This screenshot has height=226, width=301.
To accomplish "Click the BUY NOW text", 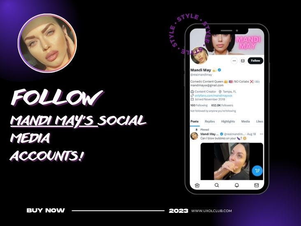I will [46, 210].
